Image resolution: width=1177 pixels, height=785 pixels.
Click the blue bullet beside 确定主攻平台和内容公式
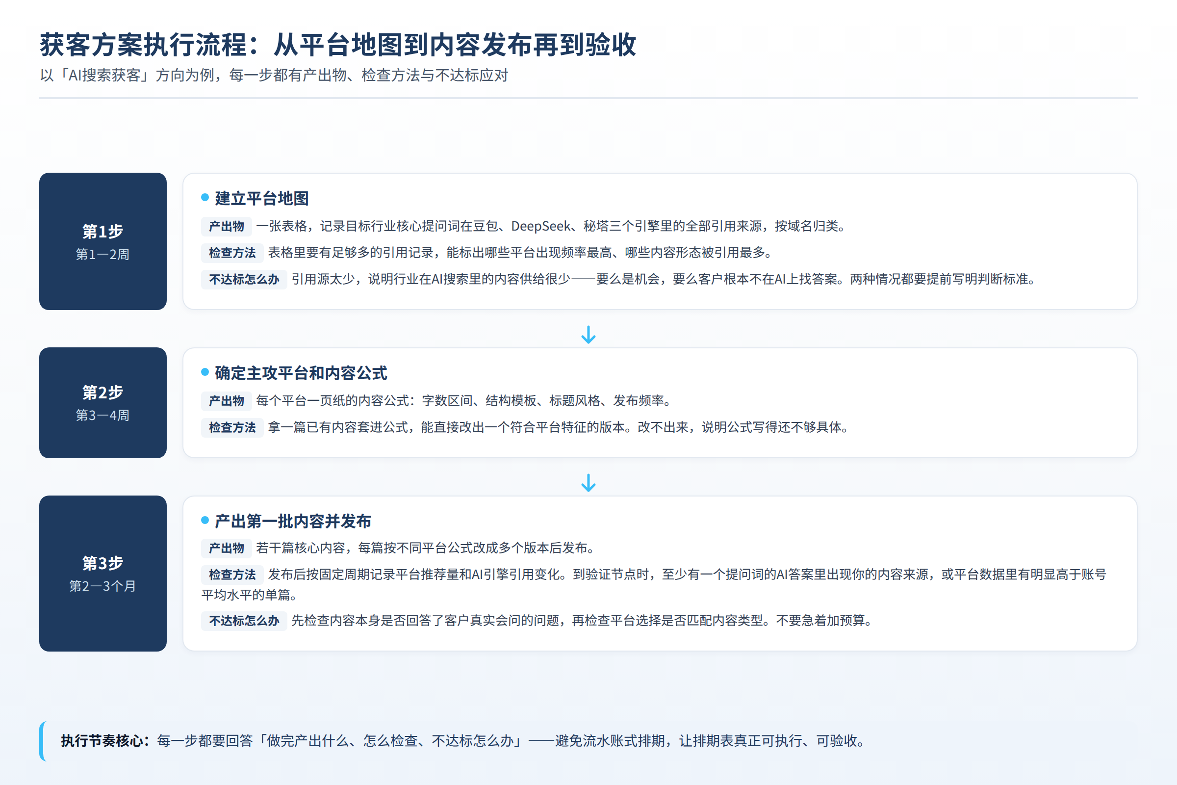[x=205, y=372]
